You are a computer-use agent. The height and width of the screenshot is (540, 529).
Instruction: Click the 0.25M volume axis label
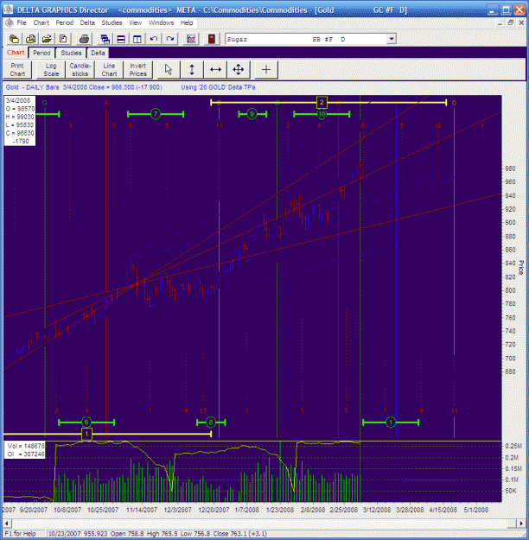(513, 446)
